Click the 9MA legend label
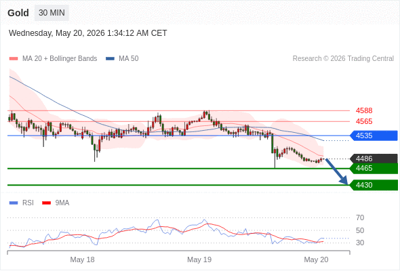This screenshot has height=271, width=400. coord(62,203)
